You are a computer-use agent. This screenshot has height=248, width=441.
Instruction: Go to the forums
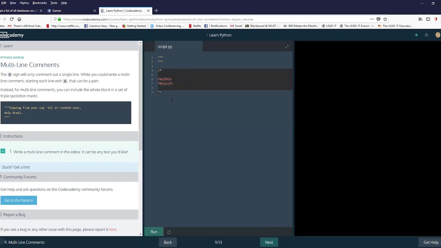(x=19, y=200)
